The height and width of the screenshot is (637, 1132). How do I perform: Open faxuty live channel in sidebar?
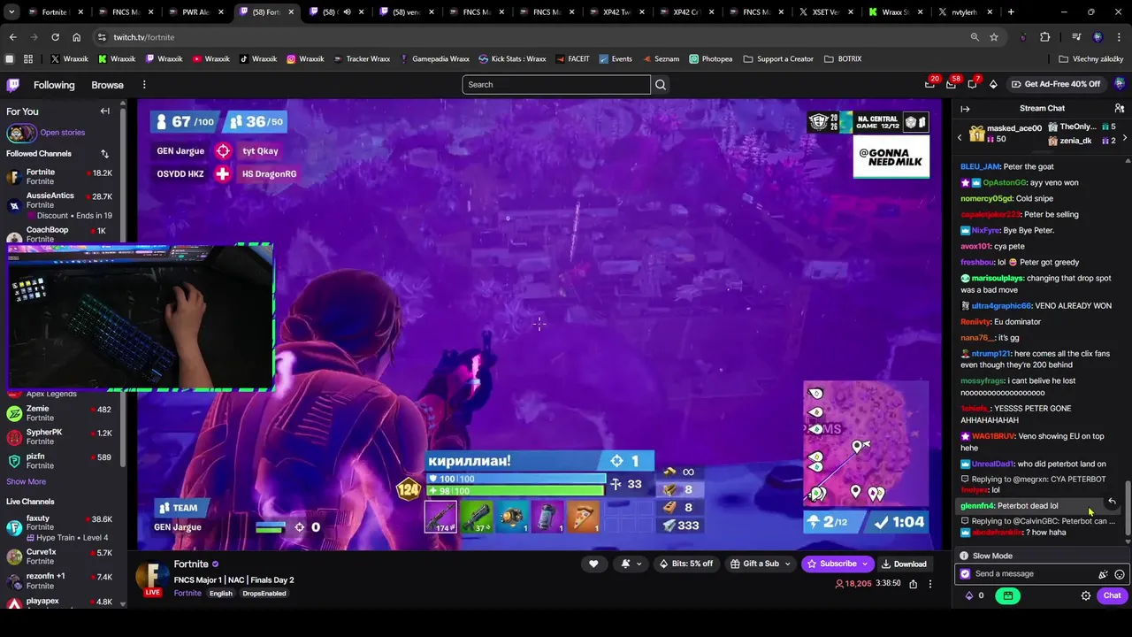pyautogui.click(x=62, y=528)
